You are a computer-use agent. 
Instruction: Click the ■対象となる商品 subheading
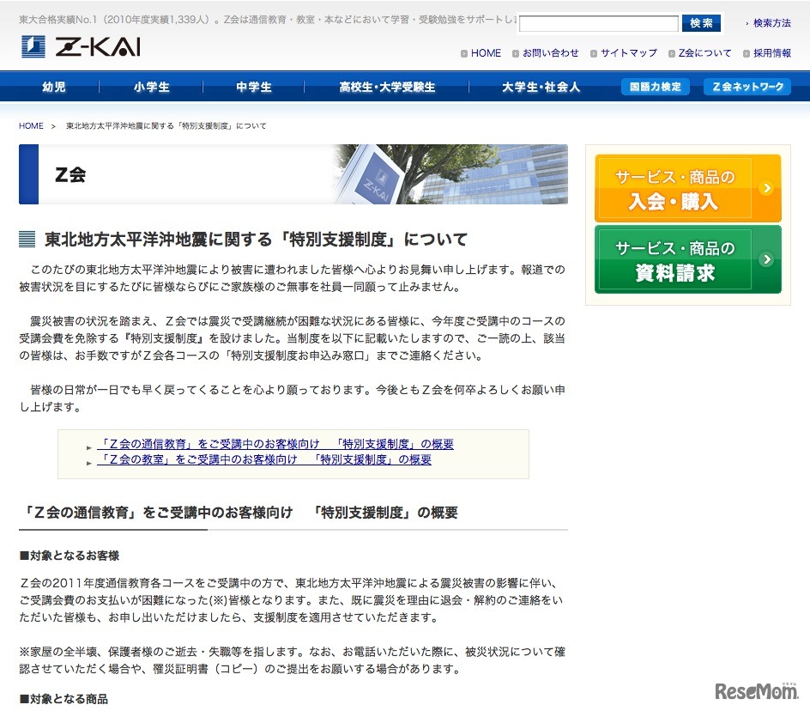click(x=63, y=699)
